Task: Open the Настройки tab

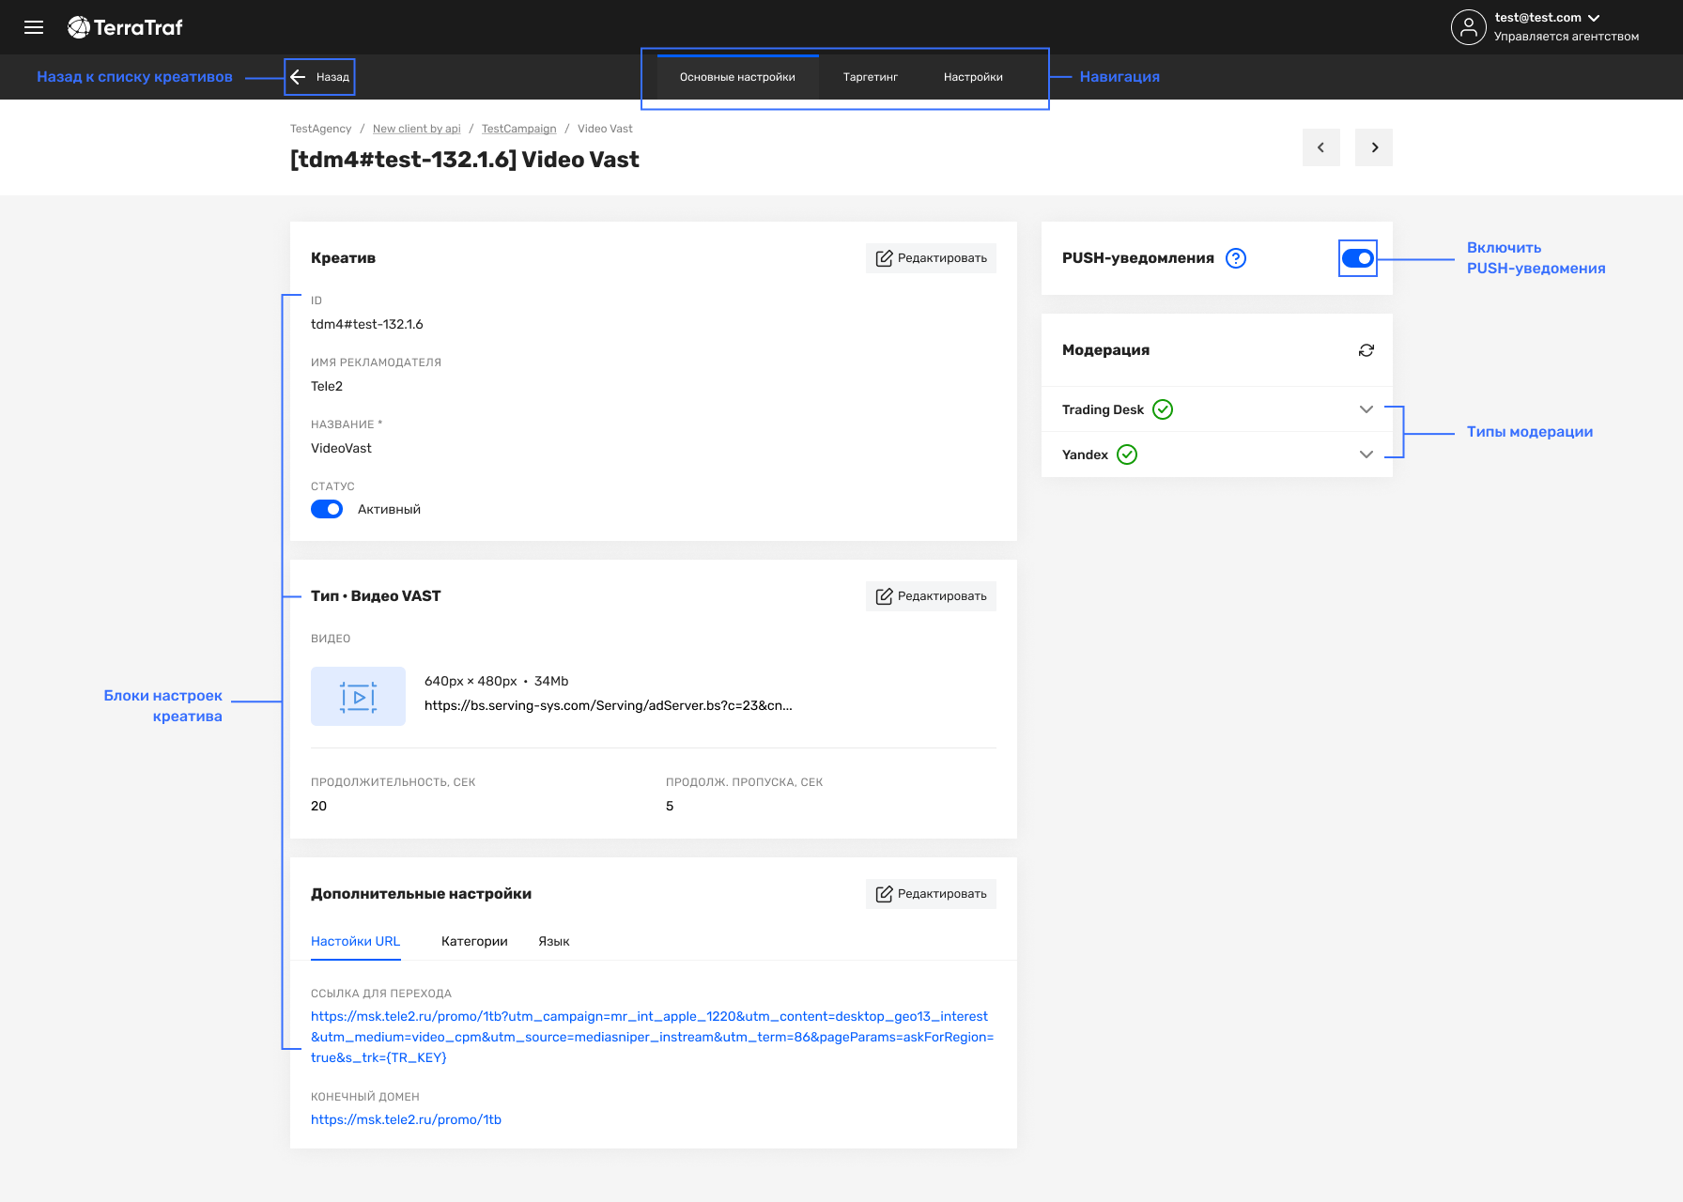Action: (973, 77)
